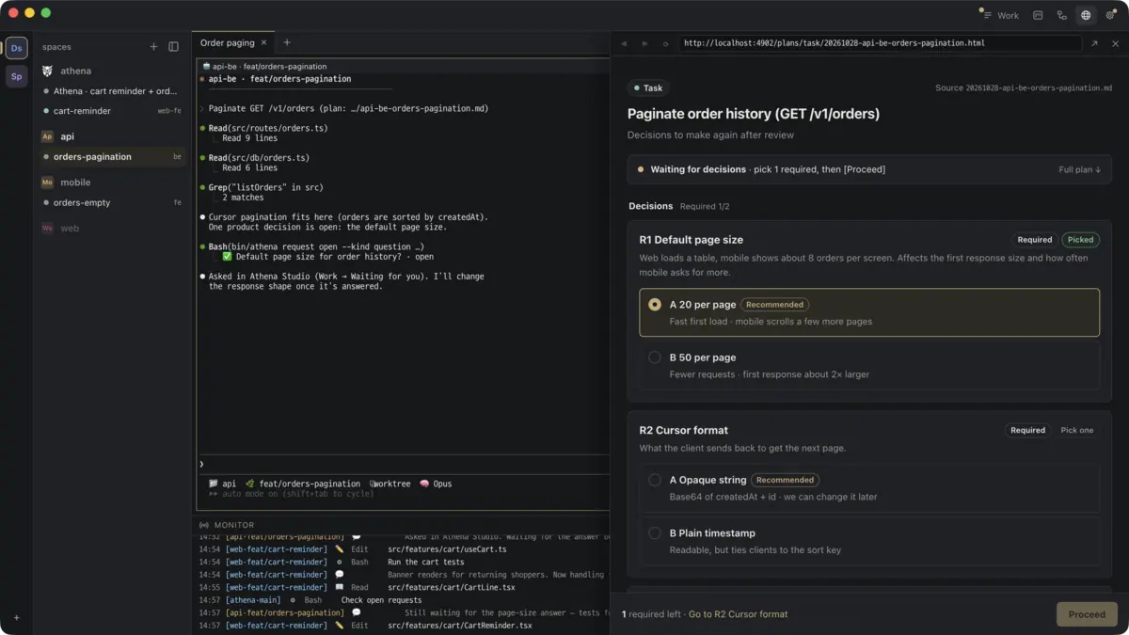Click the globe browser icon in the title bar
Viewport: 1129px width, 635px height.
[1086, 15]
